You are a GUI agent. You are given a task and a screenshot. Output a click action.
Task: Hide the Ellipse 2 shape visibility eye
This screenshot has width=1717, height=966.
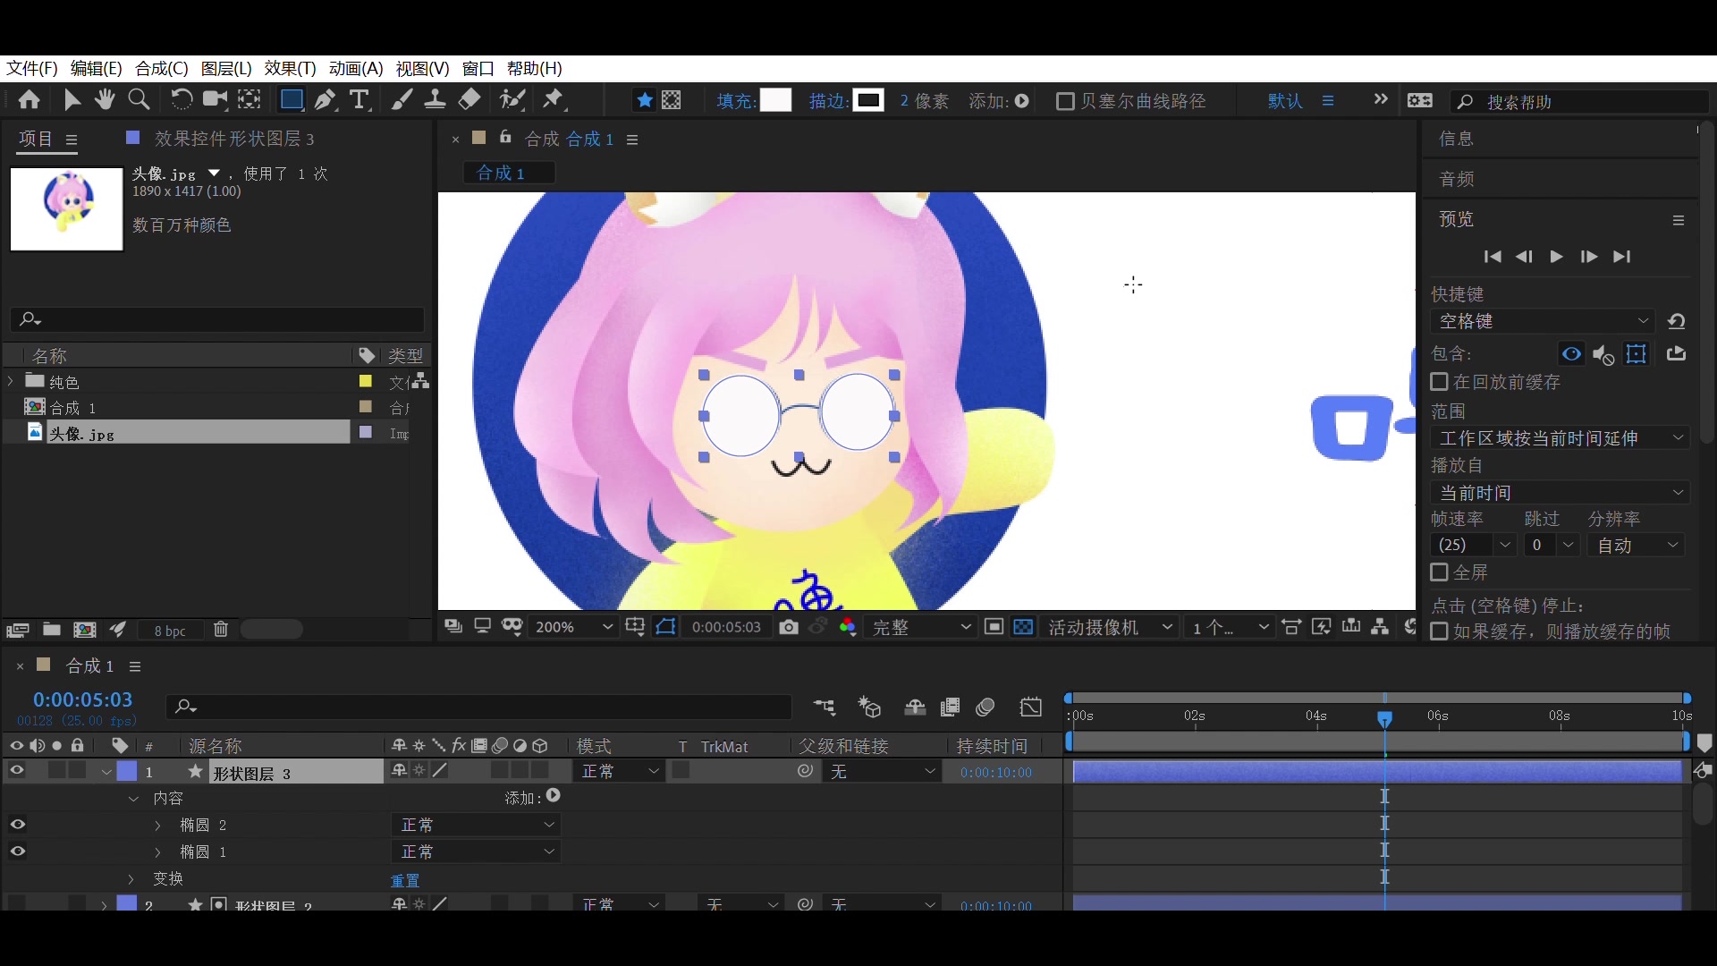(17, 825)
